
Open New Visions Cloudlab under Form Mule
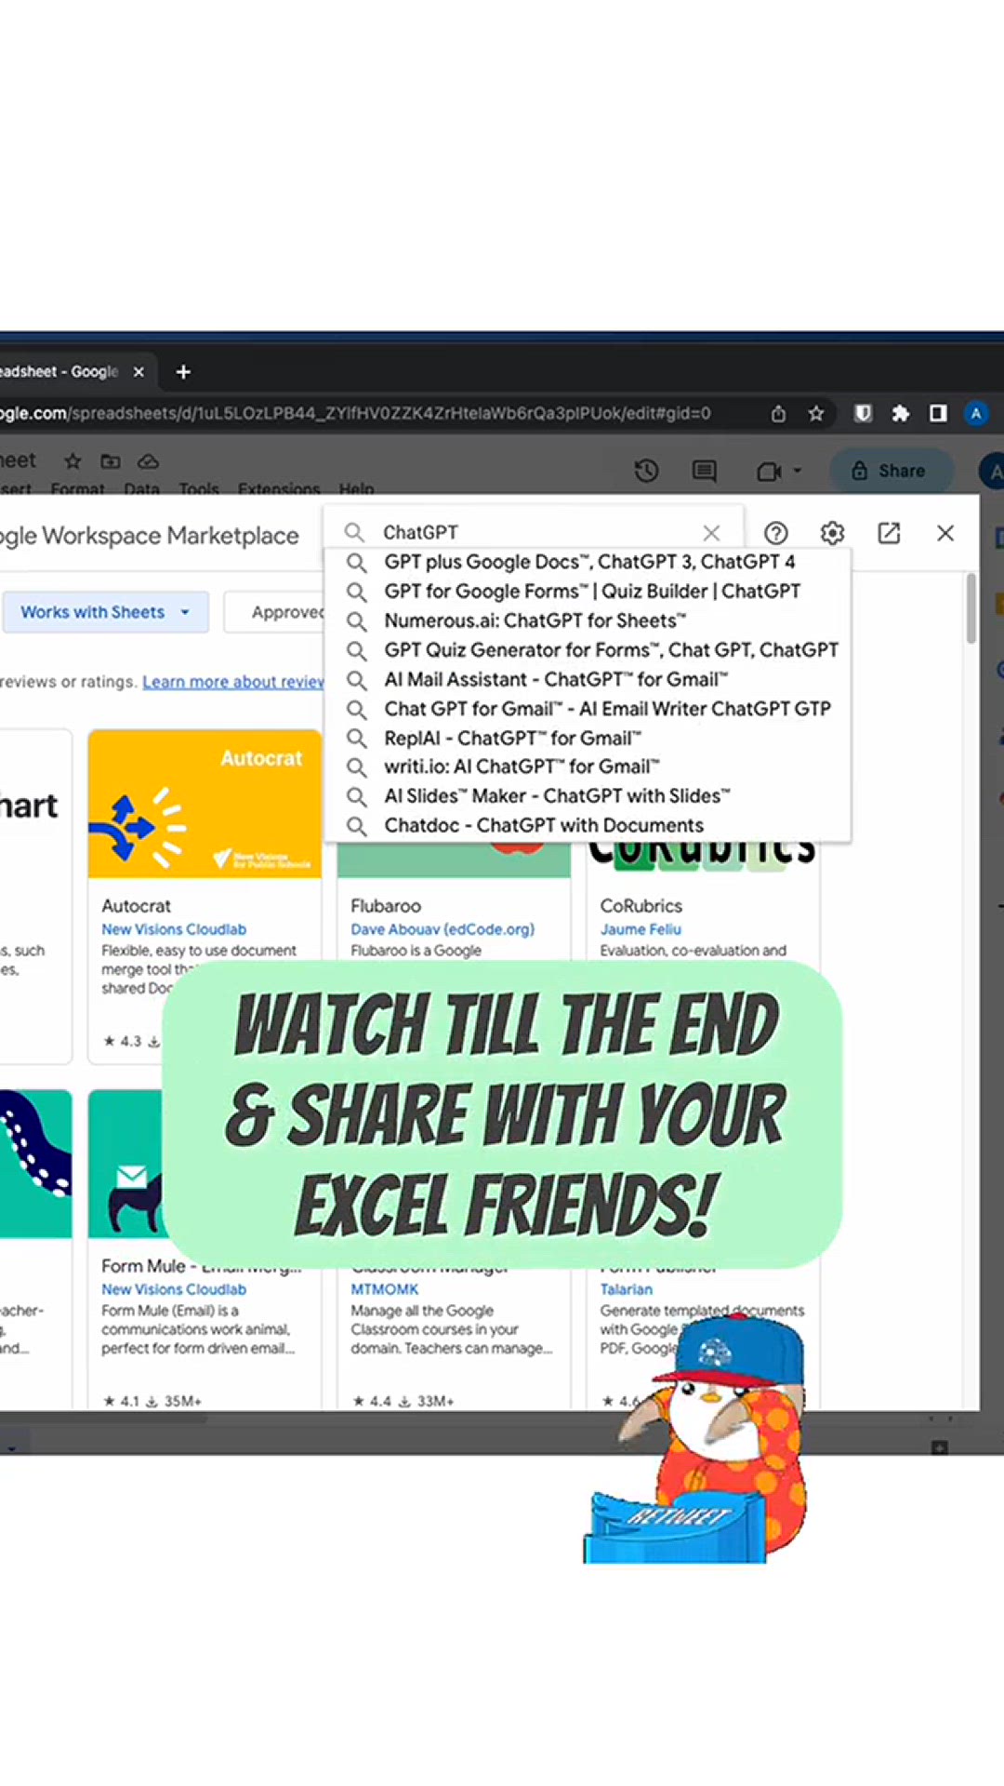(x=174, y=1289)
